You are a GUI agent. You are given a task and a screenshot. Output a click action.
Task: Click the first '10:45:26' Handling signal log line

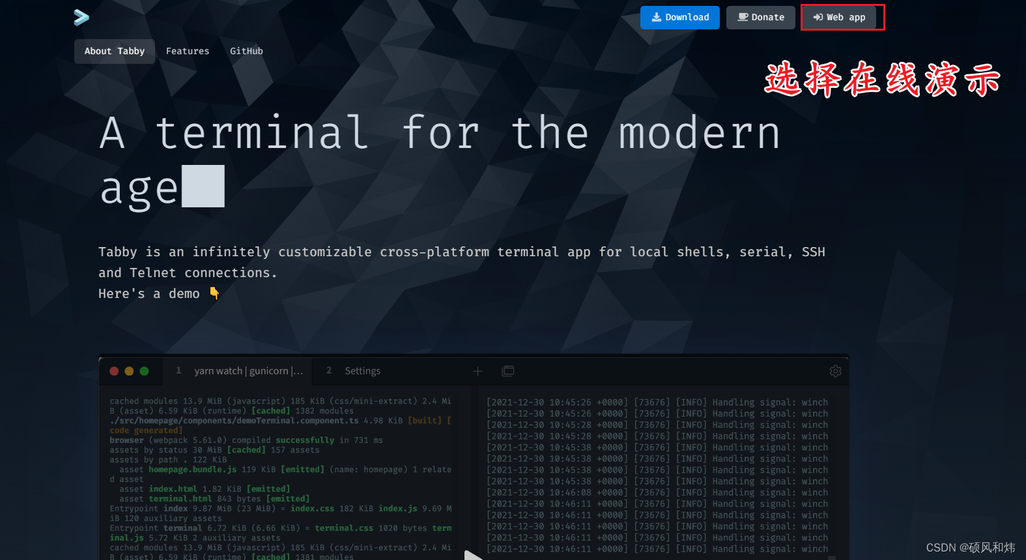click(657, 402)
